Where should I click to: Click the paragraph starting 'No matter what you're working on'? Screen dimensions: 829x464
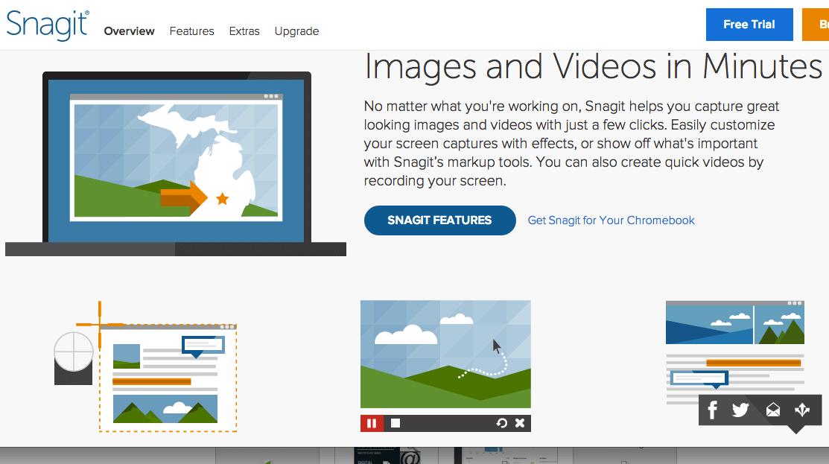(571, 143)
